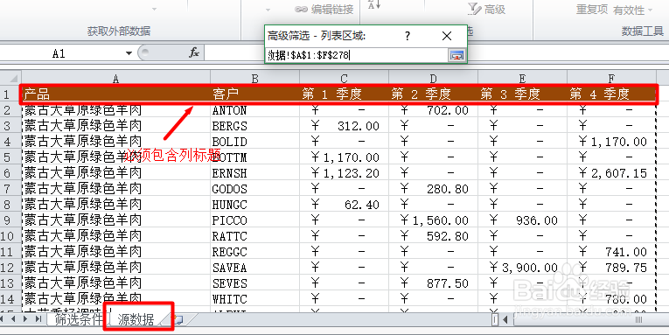Select column D header

tap(433, 78)
